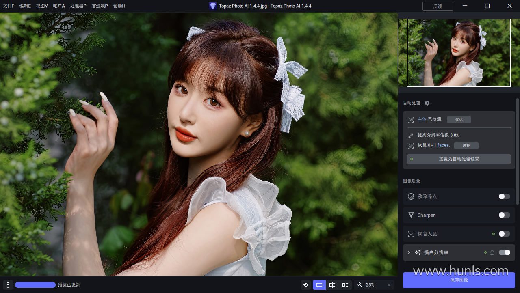This screenshot has width=520, height=293.
Task: Expand the 提高分辨率 section chevron
Action: point(409,252)
